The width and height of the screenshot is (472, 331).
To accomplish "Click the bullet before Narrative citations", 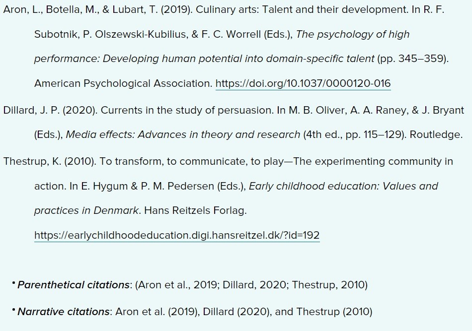I will coord(13,310).
